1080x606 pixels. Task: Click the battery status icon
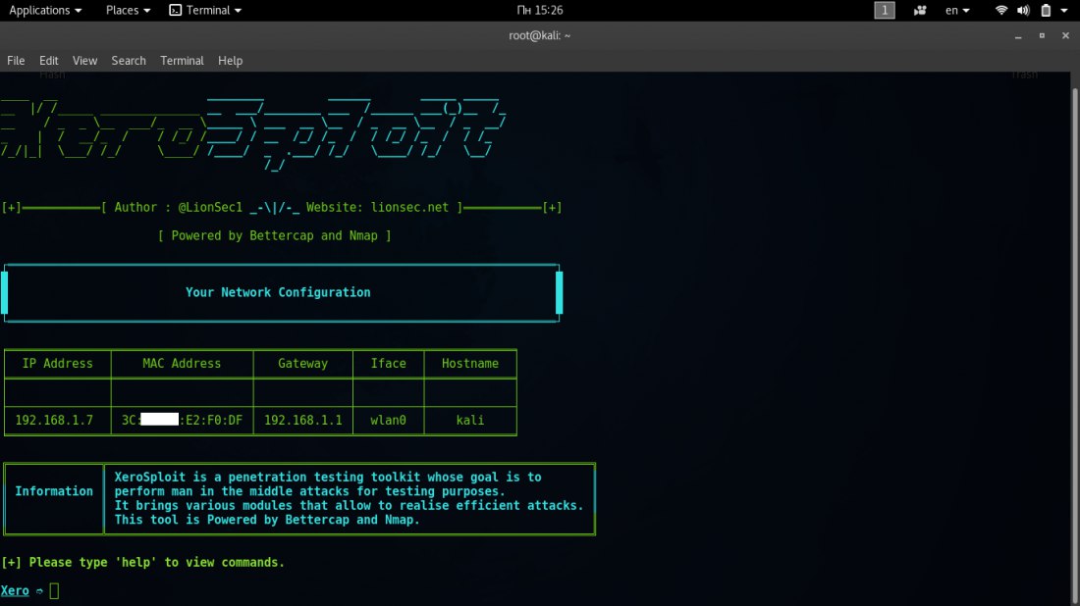[1046, 11]
